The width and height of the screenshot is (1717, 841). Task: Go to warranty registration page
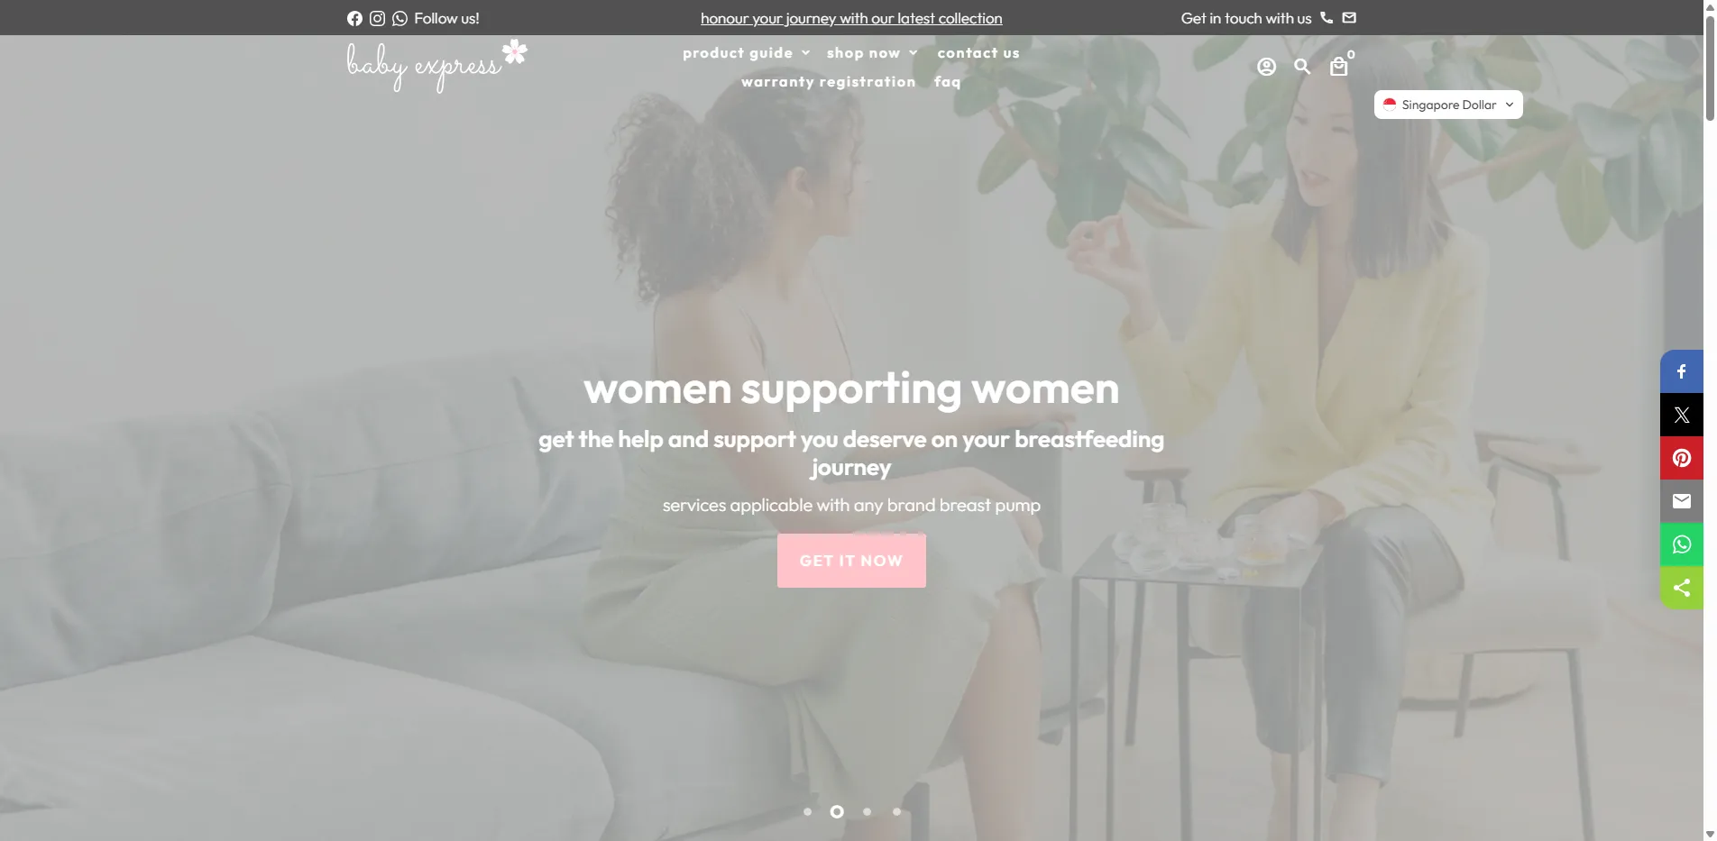(x=828, y=82)
